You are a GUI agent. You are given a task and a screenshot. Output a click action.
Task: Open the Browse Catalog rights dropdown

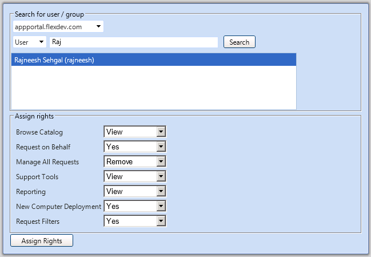click(x=135, y=132)
